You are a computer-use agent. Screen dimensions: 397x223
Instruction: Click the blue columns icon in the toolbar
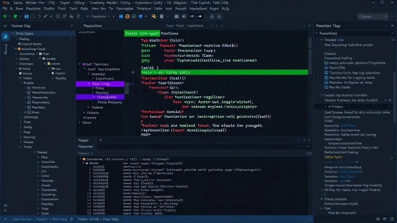click(x=26, y=16)
